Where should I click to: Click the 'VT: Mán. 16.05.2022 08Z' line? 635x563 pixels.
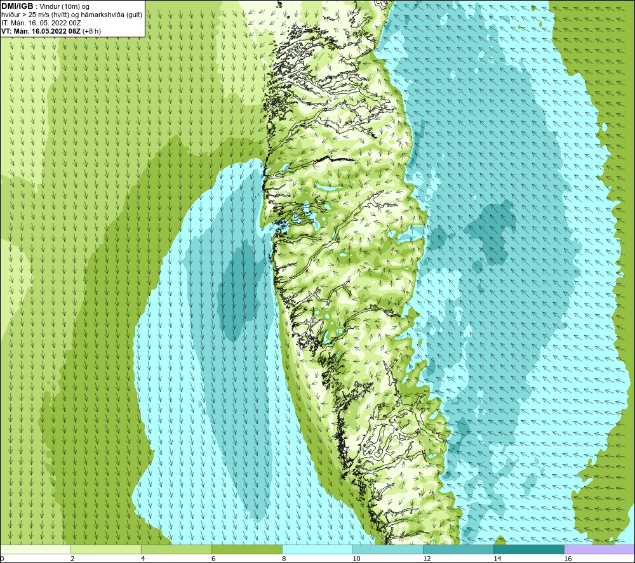(41, 31)
